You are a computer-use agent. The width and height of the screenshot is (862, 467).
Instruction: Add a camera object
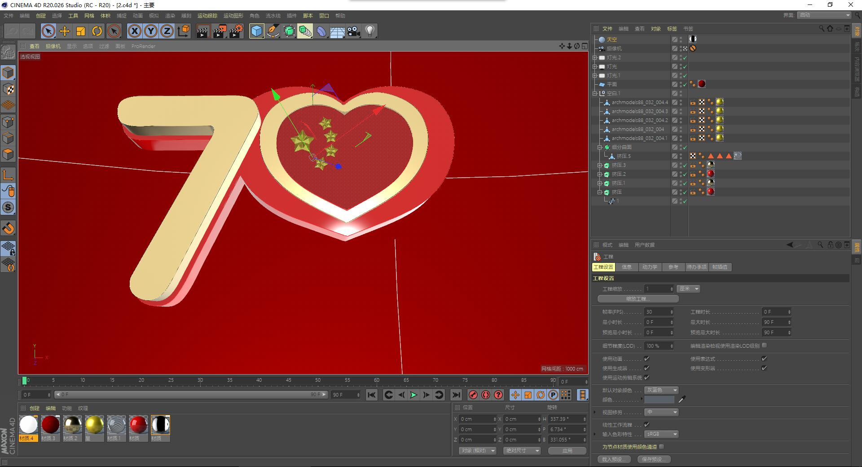click(354, 31)
